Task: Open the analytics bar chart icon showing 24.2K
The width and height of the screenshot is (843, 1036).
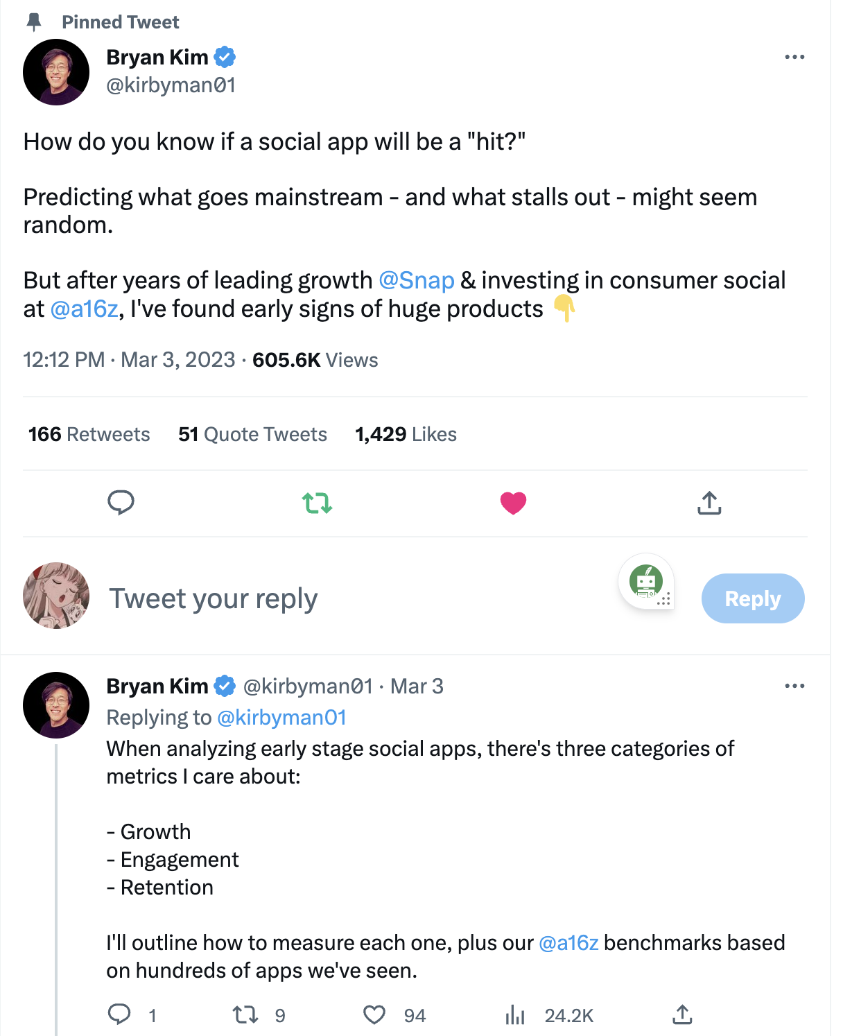Action: [x=515, y=1015]
